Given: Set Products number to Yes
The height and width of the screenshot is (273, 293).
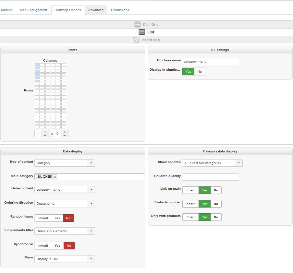Looking at the screenshot, I should pos(205,204).
